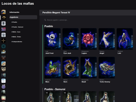Open the orange and blue game icon topping the sidebar
This screenshot has width=136, height=102.
point(4,12)
